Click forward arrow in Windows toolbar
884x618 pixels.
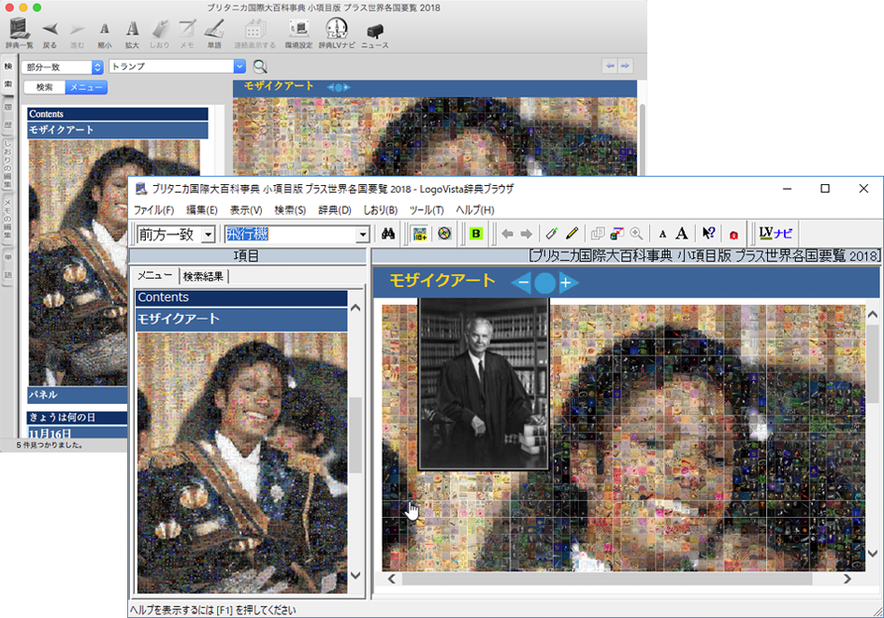(527, 233)
